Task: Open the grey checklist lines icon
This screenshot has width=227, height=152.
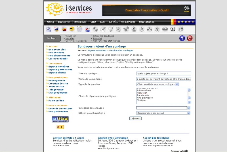Action: (x=126, y=29)
